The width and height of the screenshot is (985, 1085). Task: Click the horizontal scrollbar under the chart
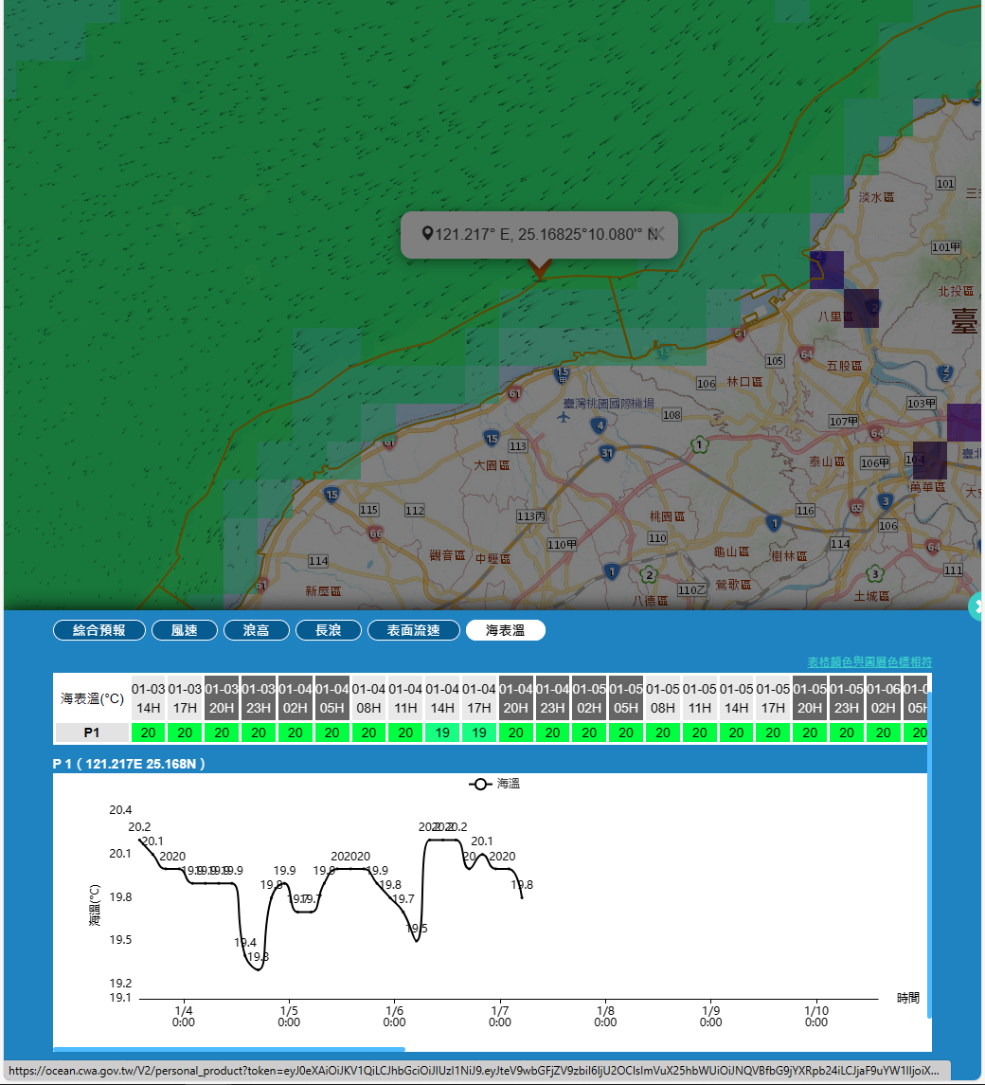[x=229, y=1049]
